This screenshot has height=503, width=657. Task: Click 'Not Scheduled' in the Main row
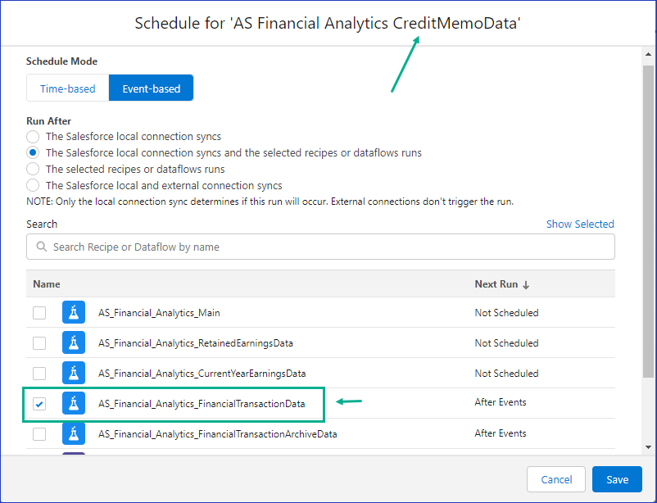[506, 313]
